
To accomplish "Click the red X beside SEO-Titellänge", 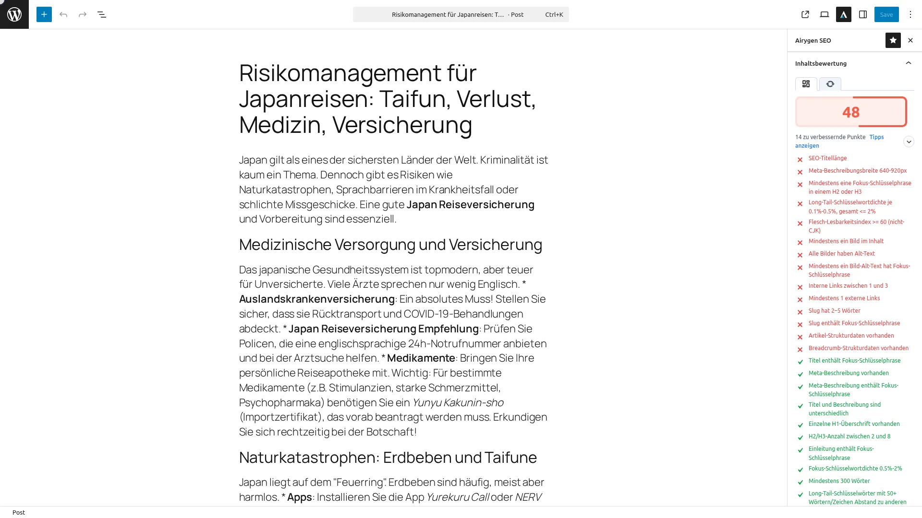I will click(800, 160).
